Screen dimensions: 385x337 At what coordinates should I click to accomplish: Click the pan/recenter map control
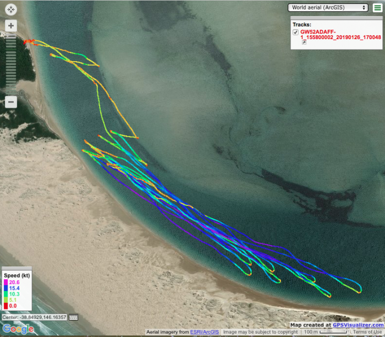point(12,10)
